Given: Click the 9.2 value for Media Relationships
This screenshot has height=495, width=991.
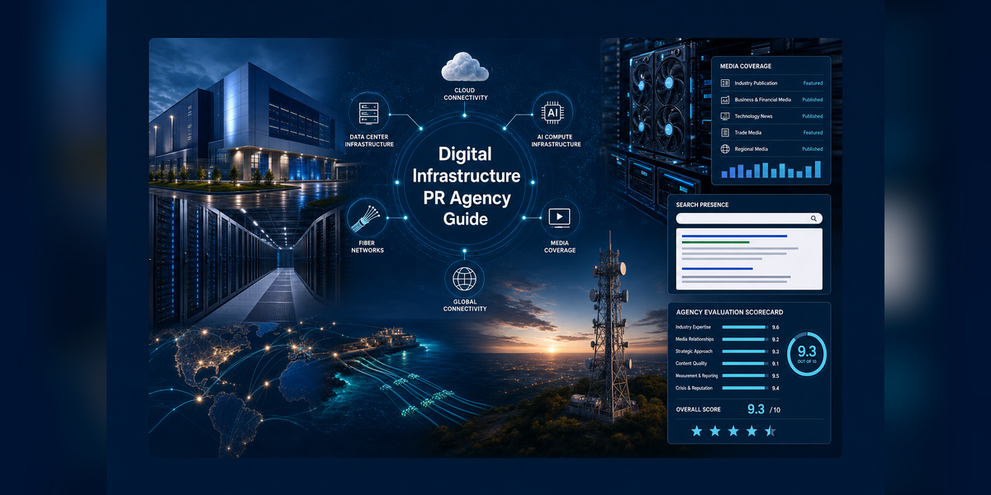Looking at the screenshot, I should point(775,339).
